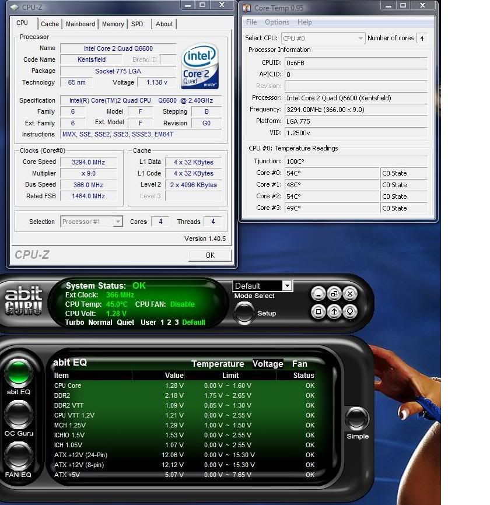
Task: Open the OC Guru orb button
Action: [x=18, y=415]
